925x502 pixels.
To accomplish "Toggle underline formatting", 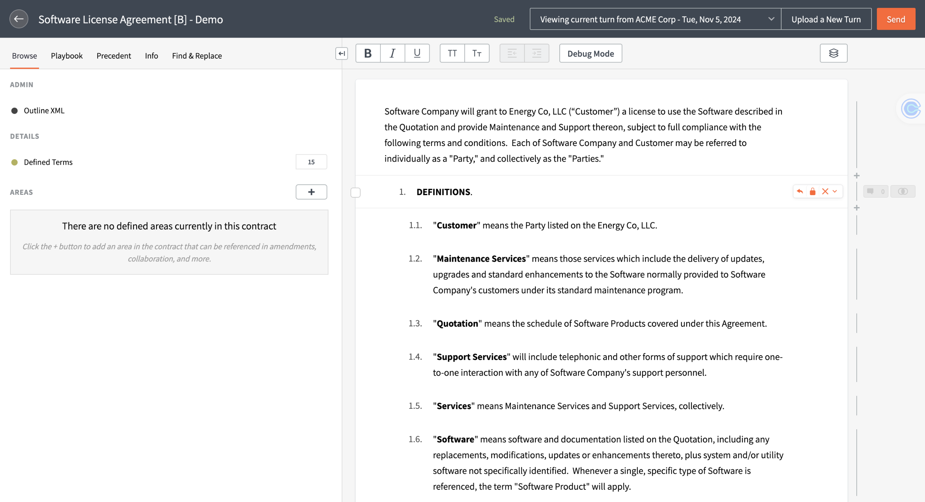I will 417,53.
